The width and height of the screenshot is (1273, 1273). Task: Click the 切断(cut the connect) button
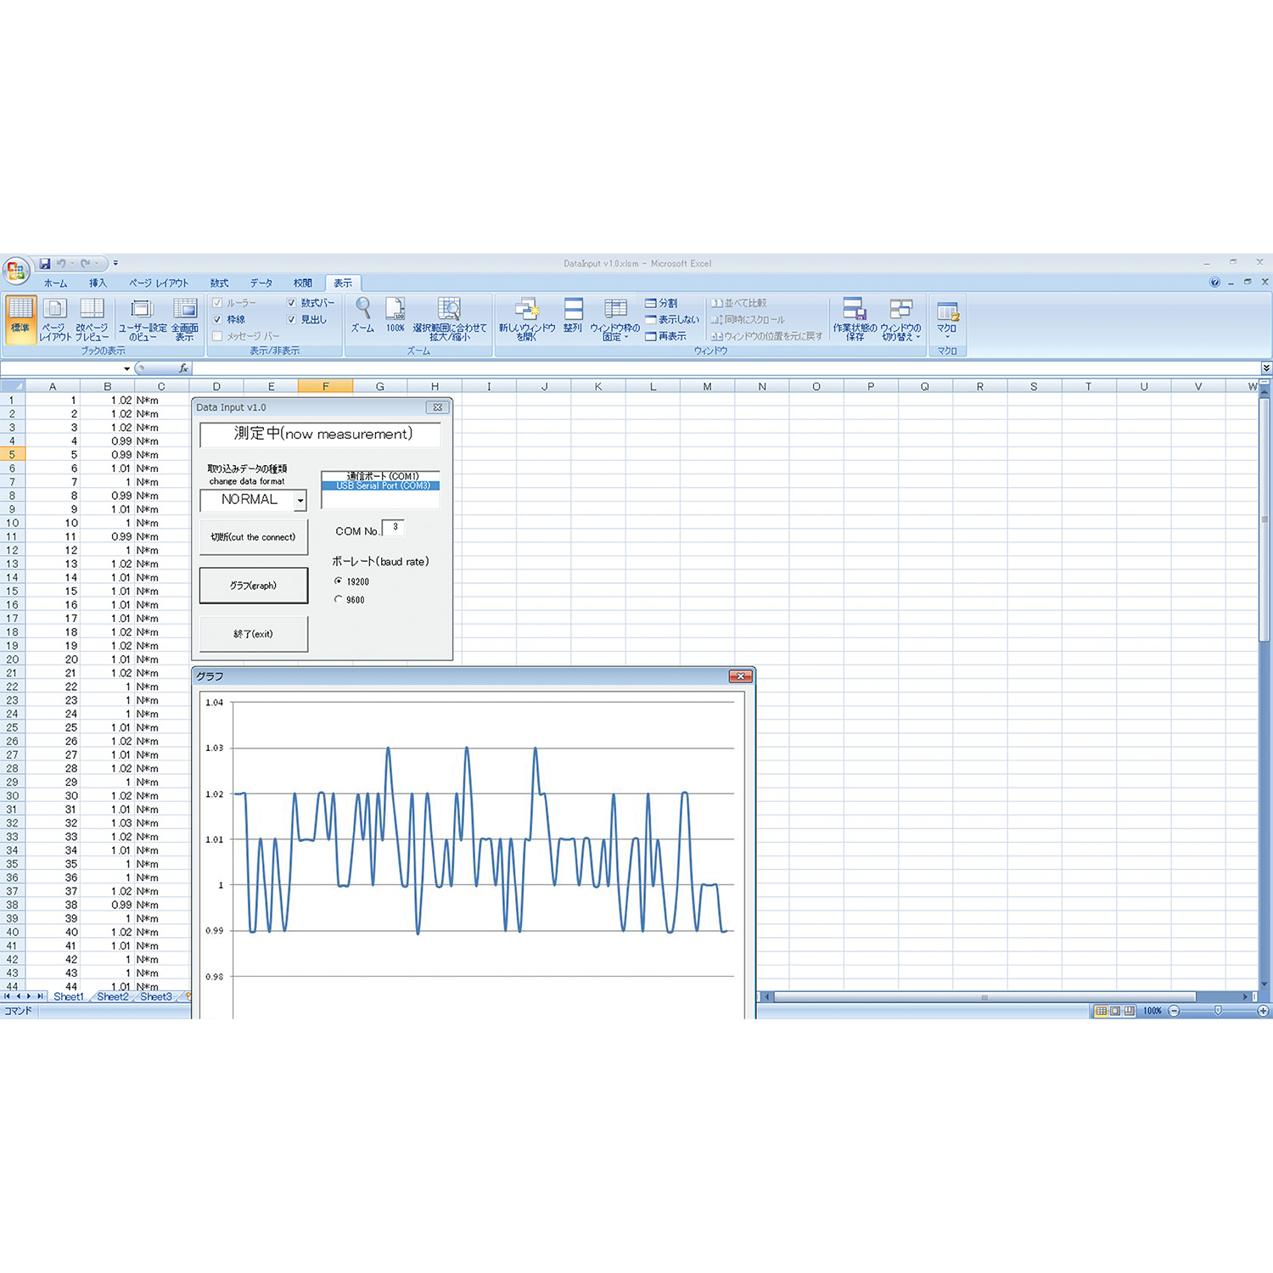[x=254, y=537]
